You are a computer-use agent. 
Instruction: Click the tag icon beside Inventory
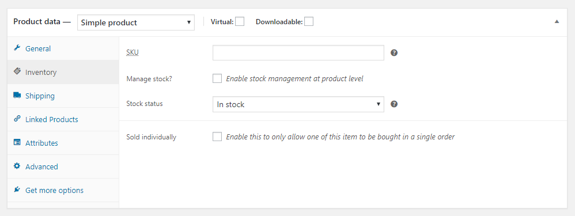click(x=17, y=71)
